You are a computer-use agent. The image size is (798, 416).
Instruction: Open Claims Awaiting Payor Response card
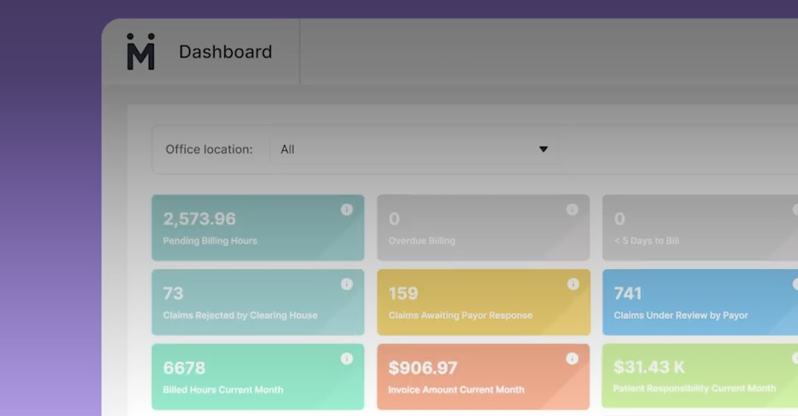[x=484, y=302]
